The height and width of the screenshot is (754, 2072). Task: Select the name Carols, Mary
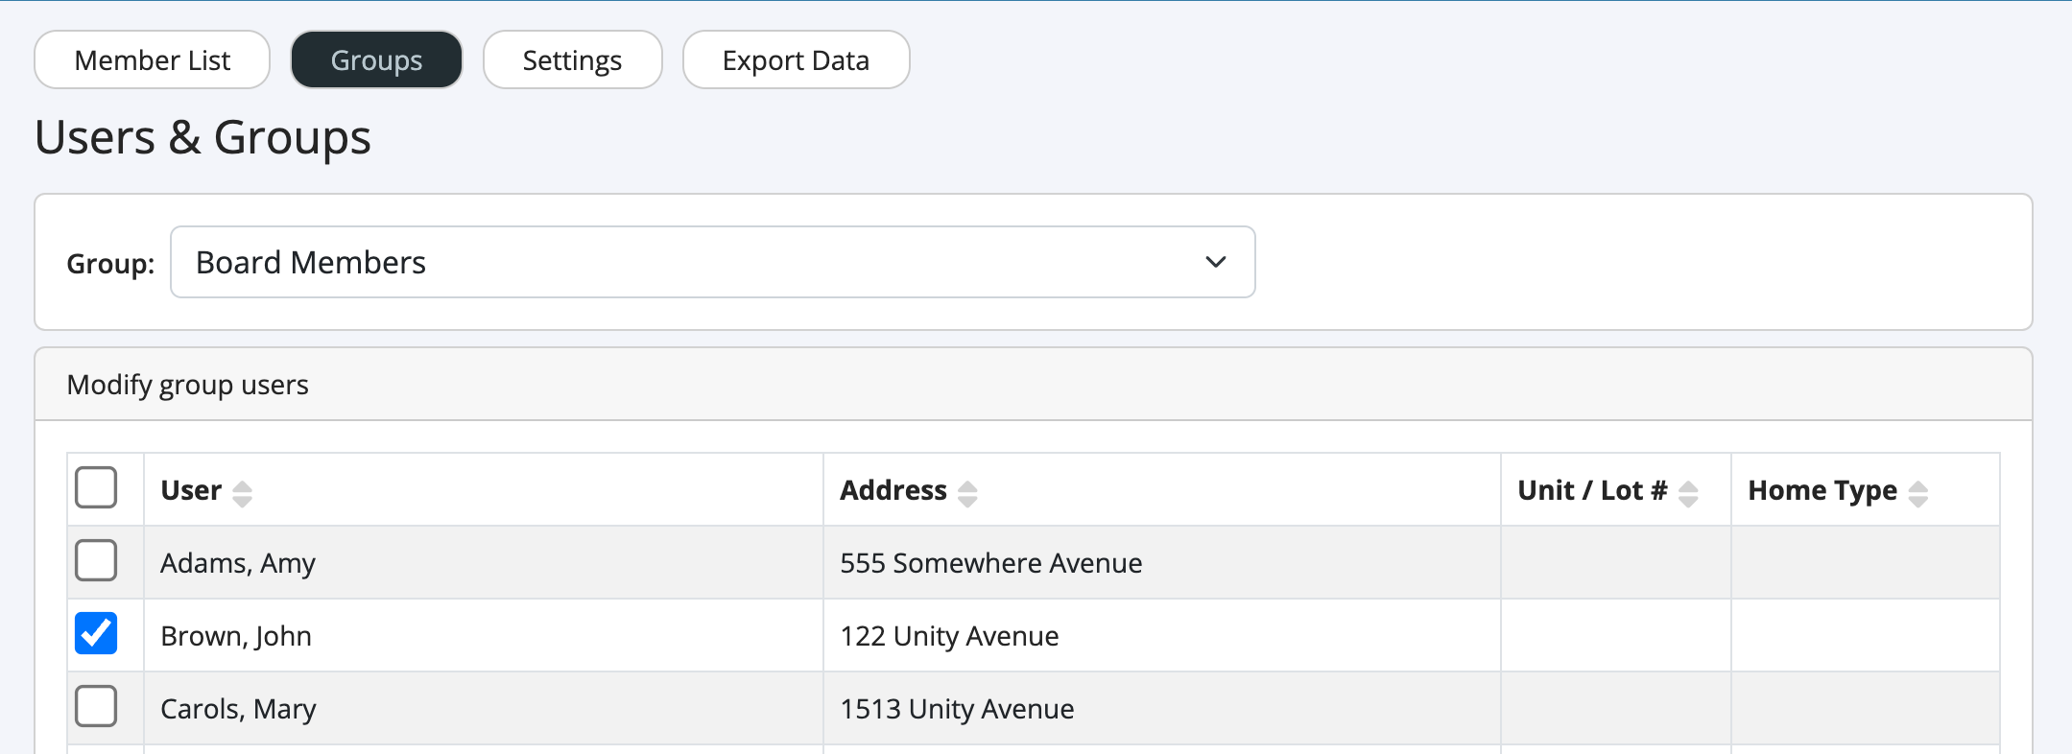238,709
